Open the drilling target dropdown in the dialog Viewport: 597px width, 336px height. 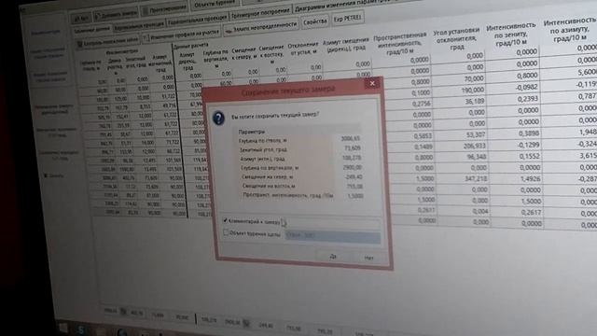[332, 236]
